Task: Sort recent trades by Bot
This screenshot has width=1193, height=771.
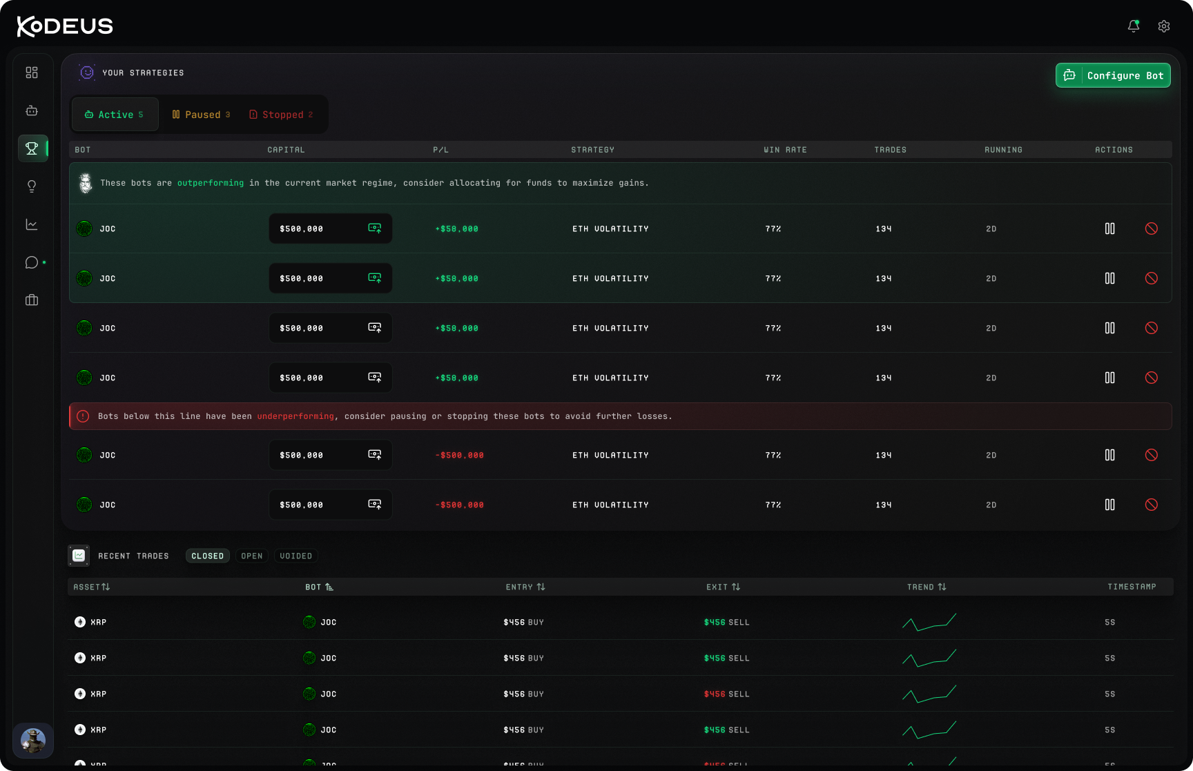Action: point(320,587)
